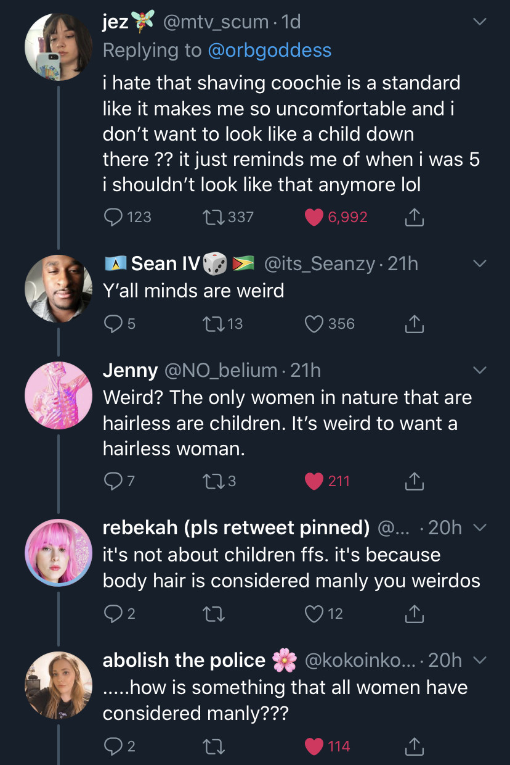The height and width of the screenshot is (765, 510).
Task: Reply to jez's tweet
Action: pyautogui.click(x=113, y=217)
